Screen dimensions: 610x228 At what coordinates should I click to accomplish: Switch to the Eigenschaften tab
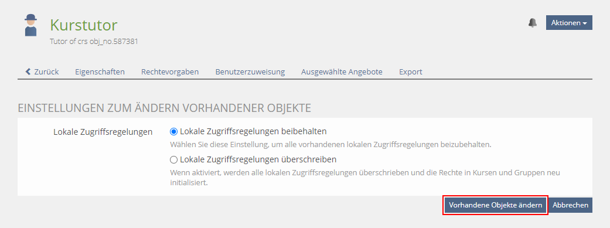(x=100, y=72)
